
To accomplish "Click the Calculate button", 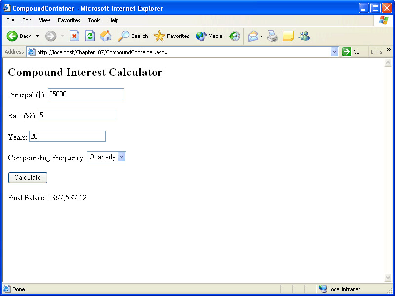I will [28, 178].
